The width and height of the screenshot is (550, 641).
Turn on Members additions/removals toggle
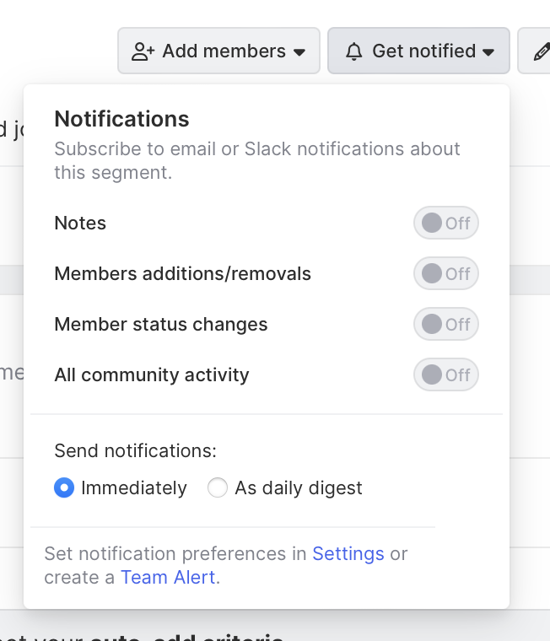coord(446,274)
